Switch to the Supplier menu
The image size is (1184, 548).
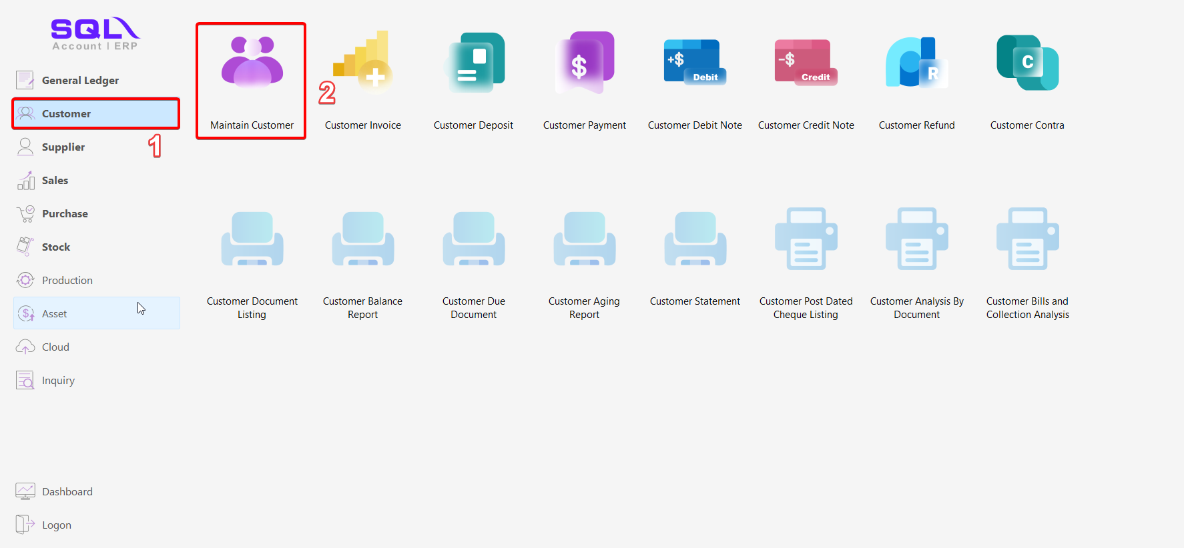63,147
